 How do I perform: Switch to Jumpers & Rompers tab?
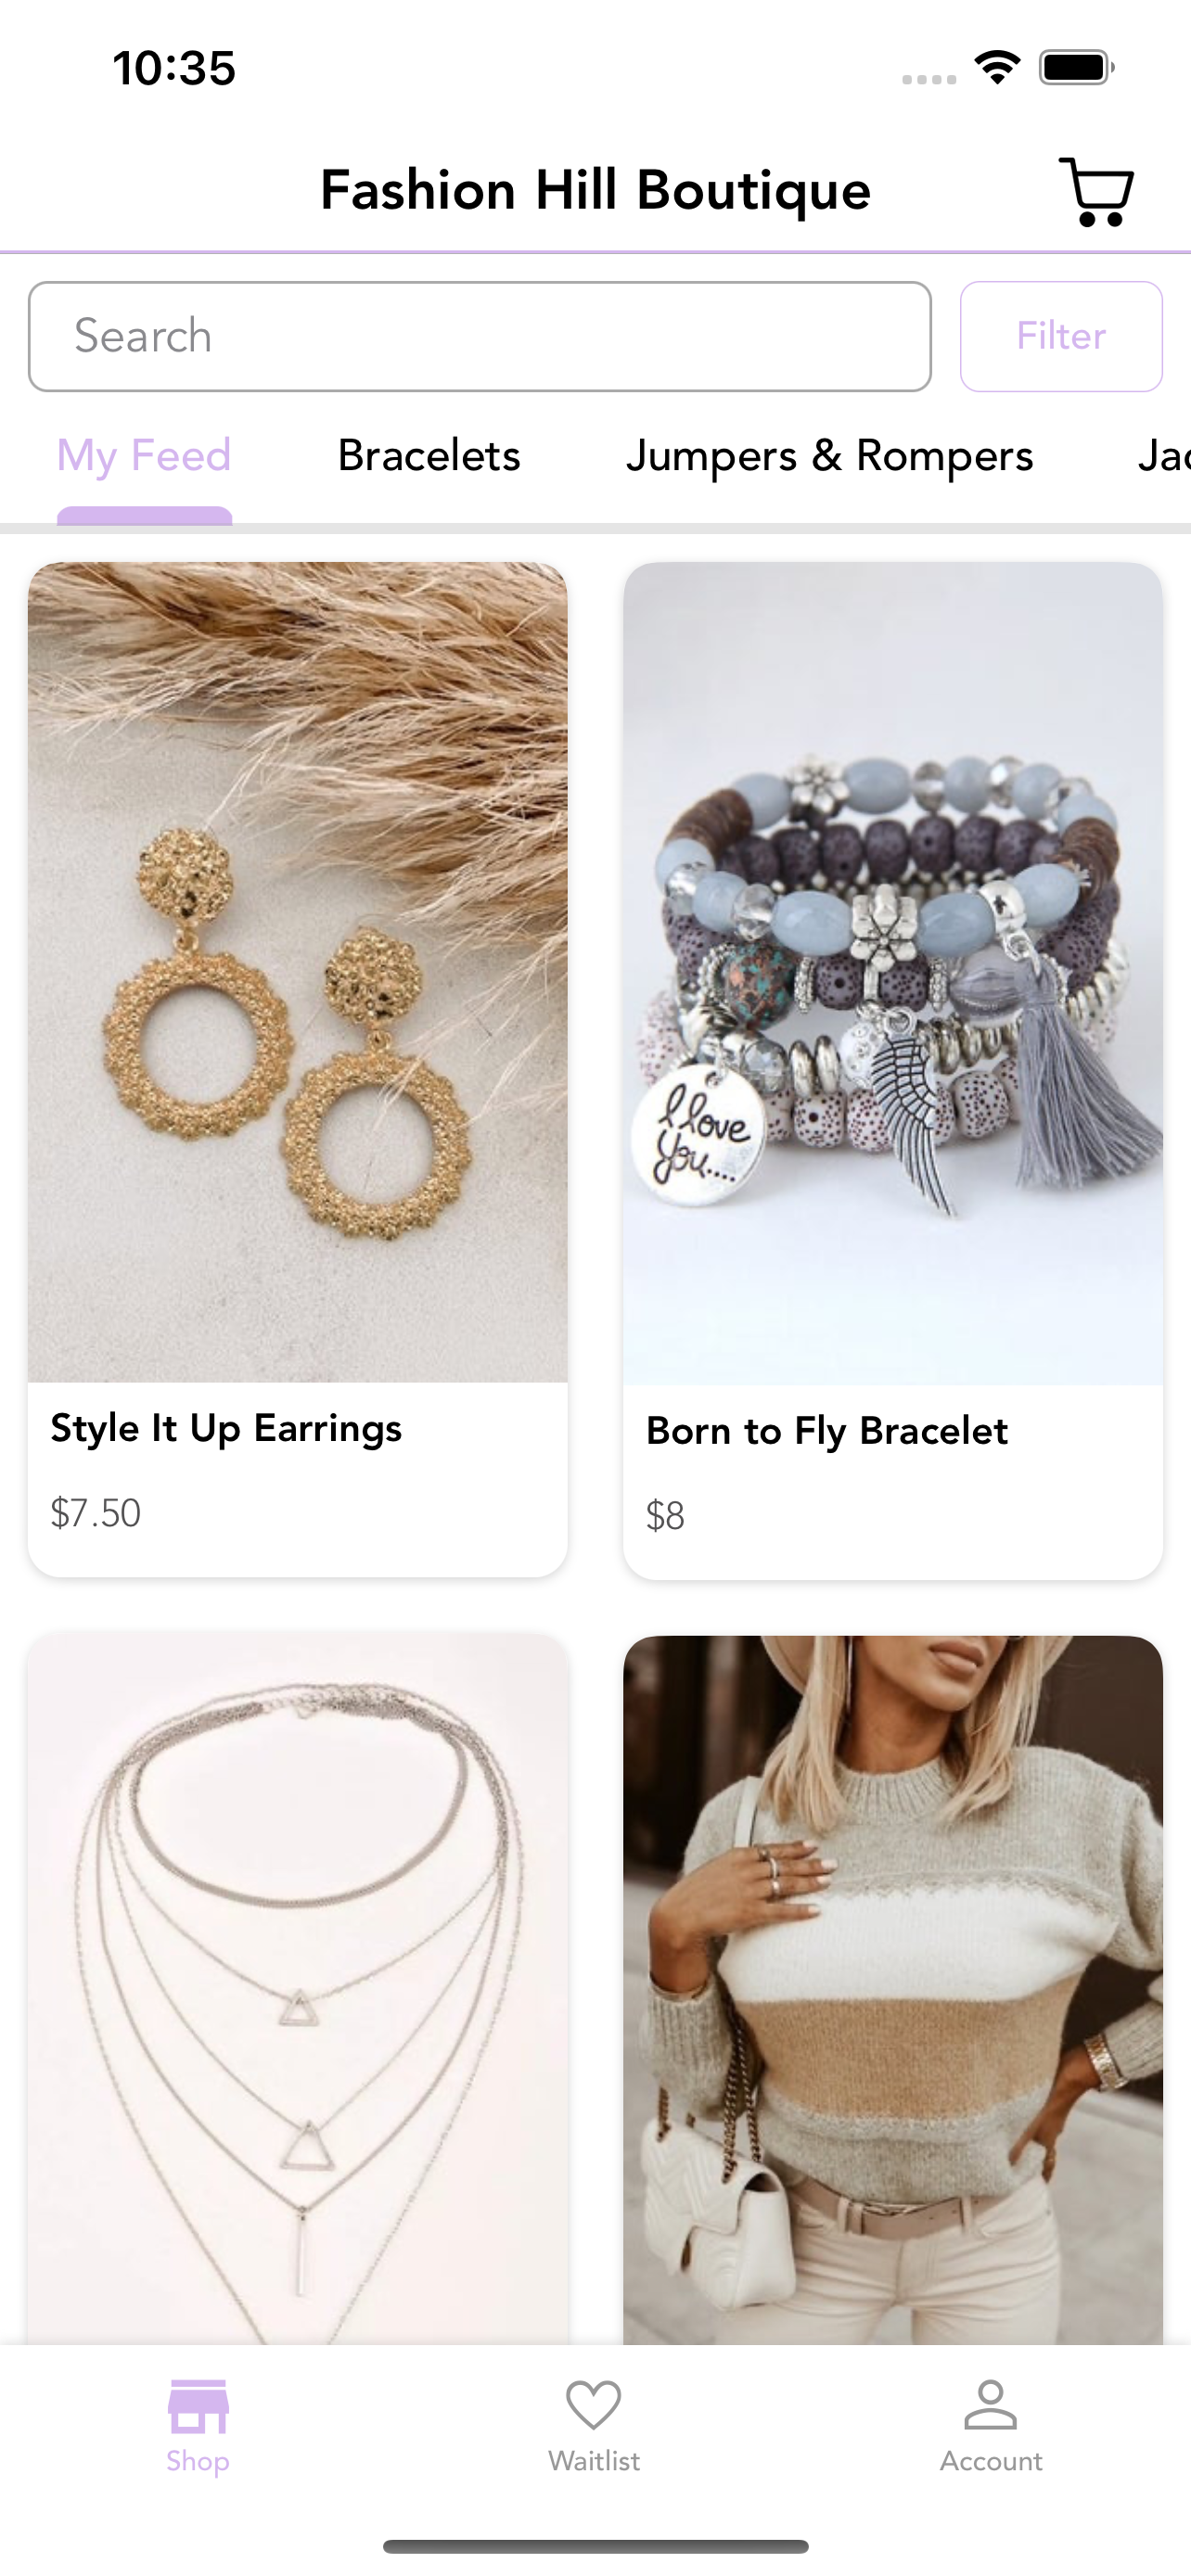click(x=830, y=456)
